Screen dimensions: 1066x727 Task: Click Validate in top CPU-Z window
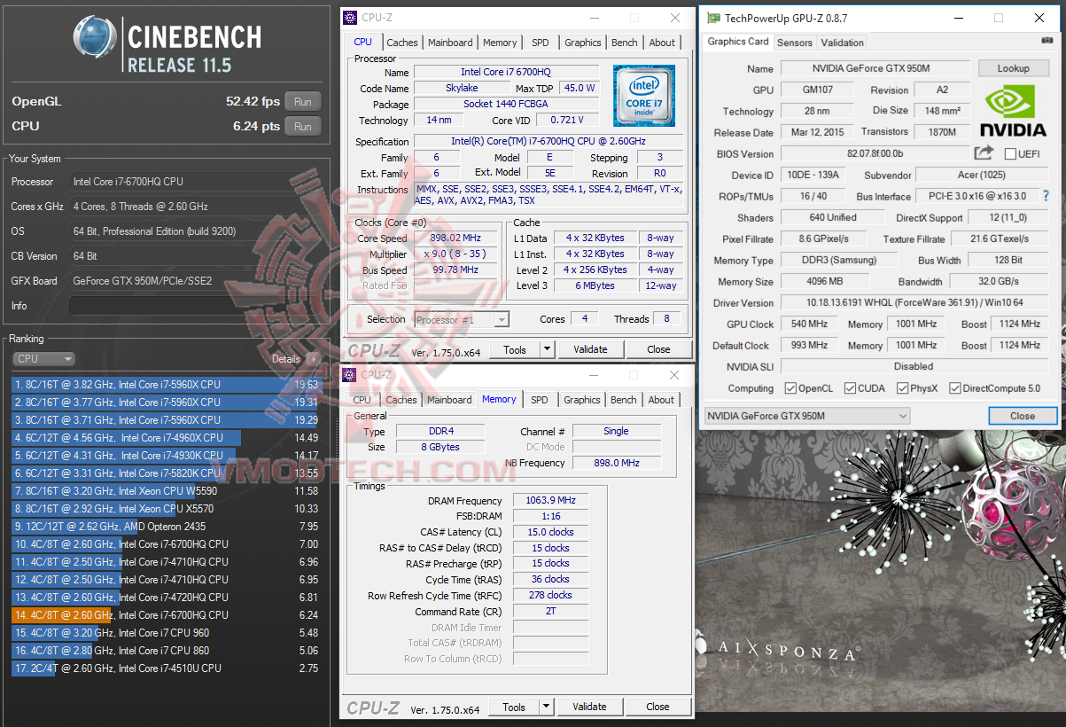(x=590, y=349)
